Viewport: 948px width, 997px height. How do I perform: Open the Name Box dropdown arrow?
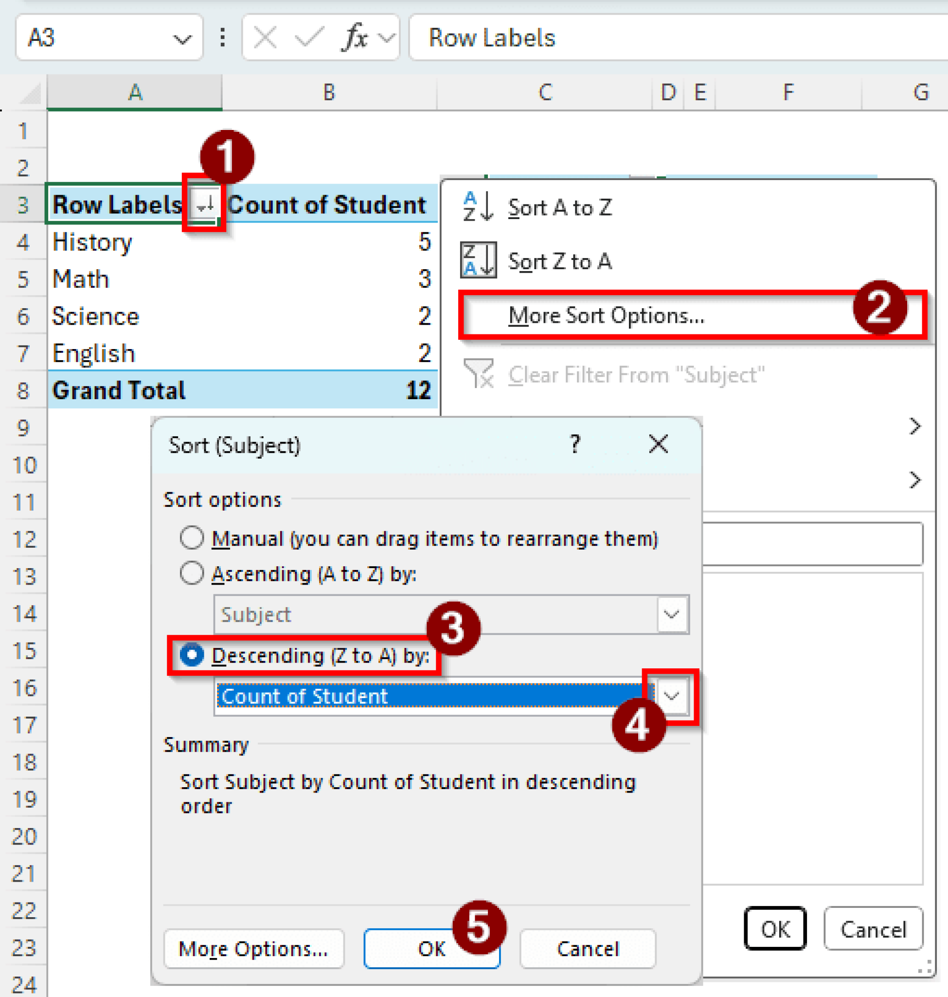(x=181, y=38)
